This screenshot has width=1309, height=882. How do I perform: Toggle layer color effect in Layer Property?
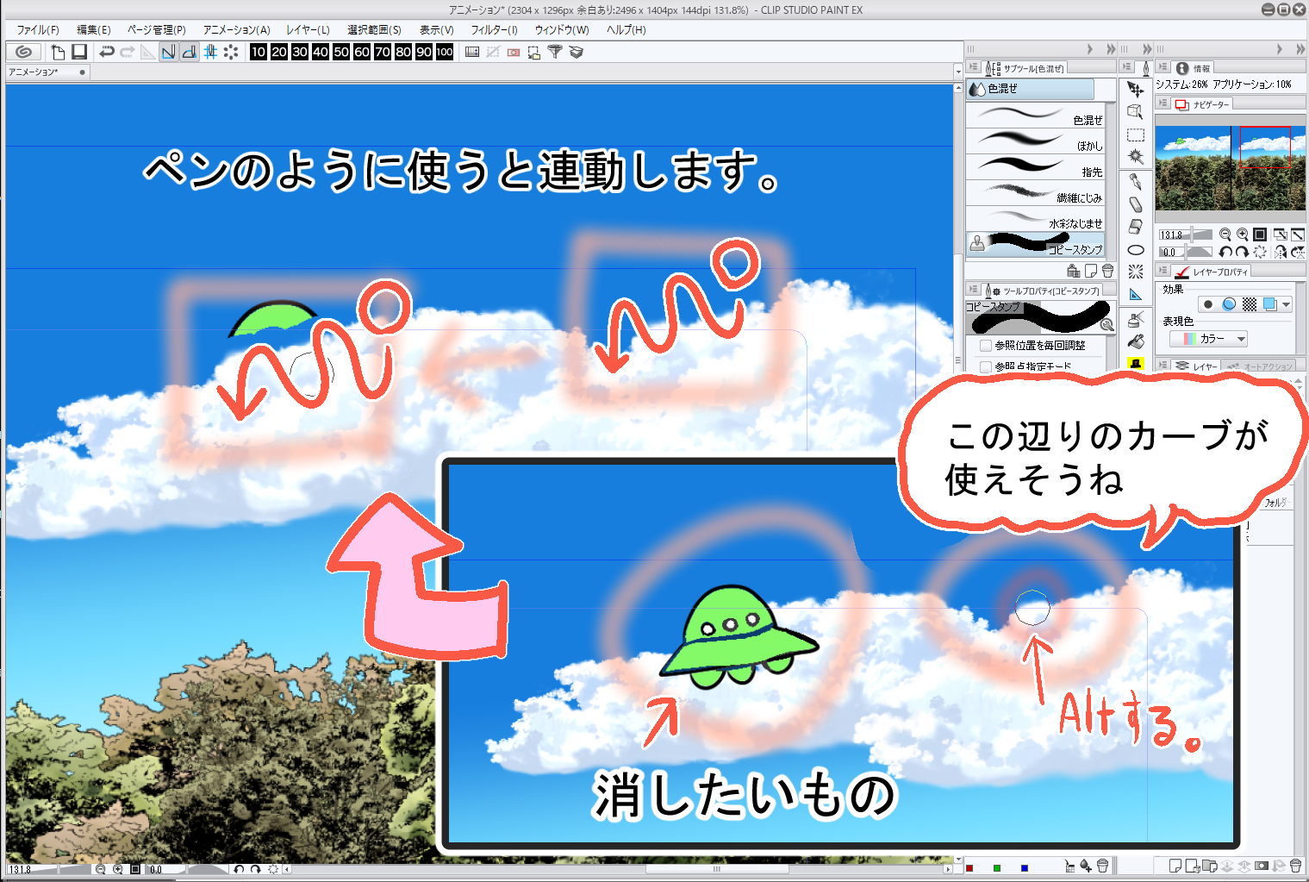tap(1269, 304)
